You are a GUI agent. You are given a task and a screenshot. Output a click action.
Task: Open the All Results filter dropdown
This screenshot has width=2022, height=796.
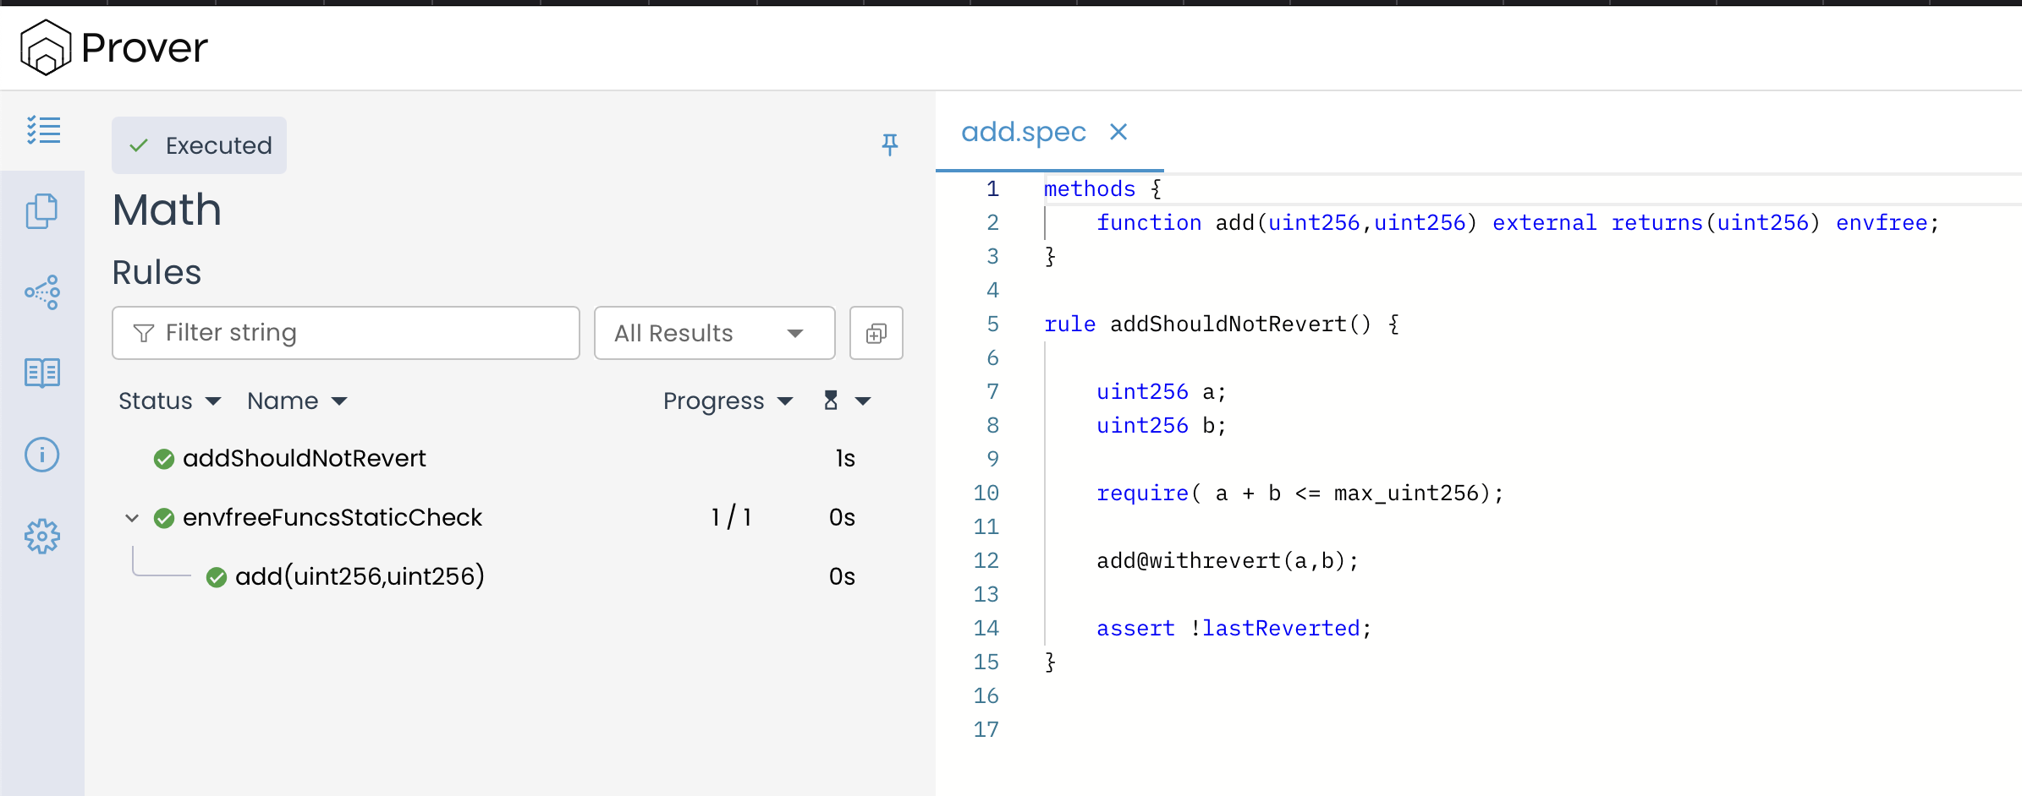tap(713, 333)
